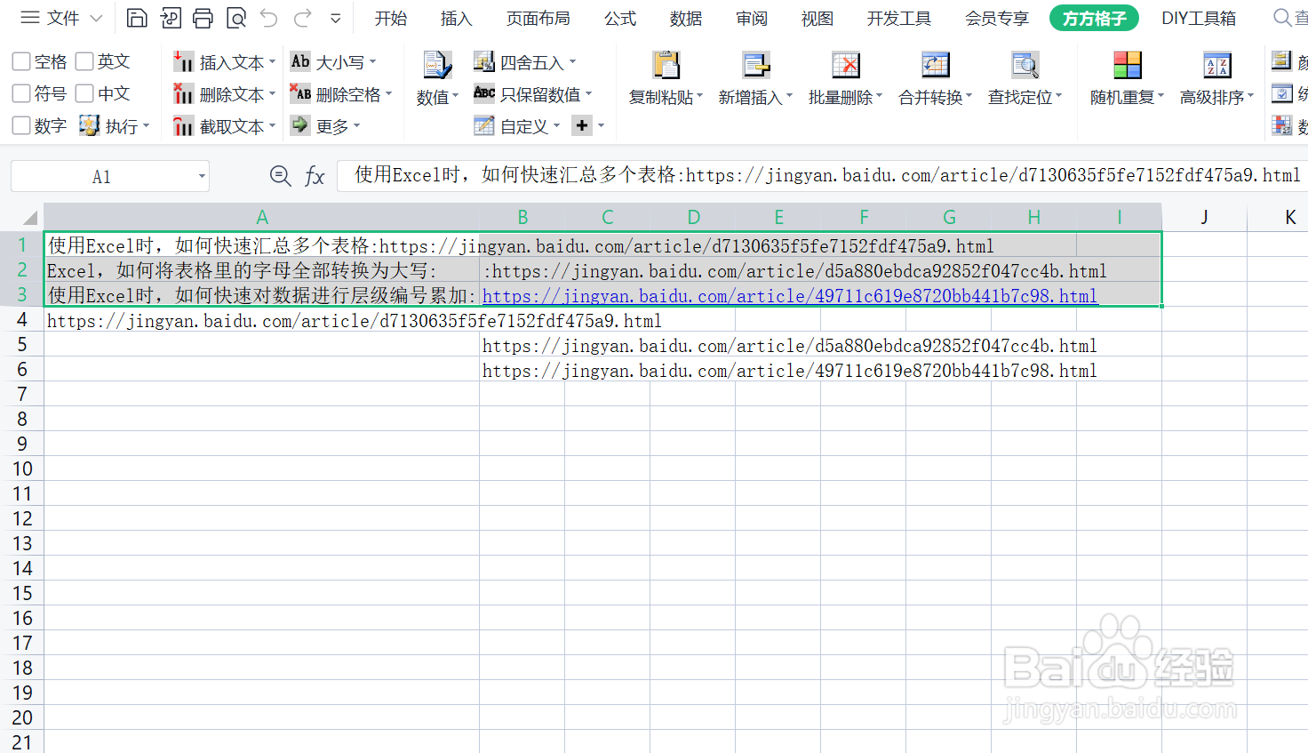Click the fx insert function icon
The width and height of the screenshot is (1308, 753).
pos(315,176)
